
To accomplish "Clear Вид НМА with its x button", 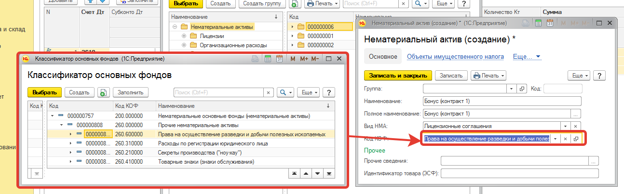I will tap(576, 126).
